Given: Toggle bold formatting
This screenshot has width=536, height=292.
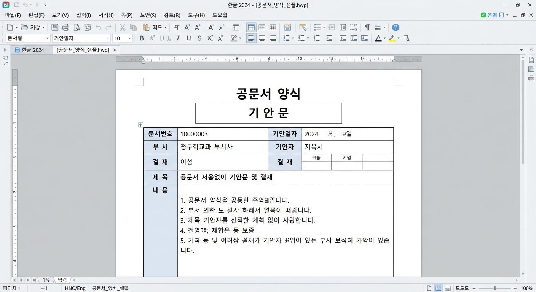Looking at the screenshot, I should [x=141, y=38].
